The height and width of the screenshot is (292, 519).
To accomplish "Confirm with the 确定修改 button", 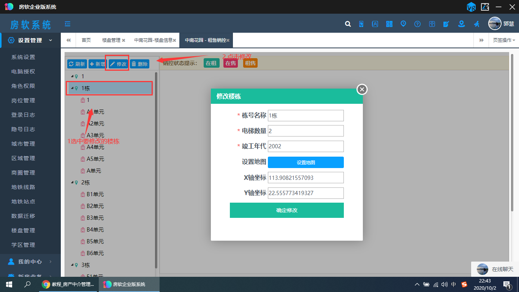I will (x=287, y=210).
